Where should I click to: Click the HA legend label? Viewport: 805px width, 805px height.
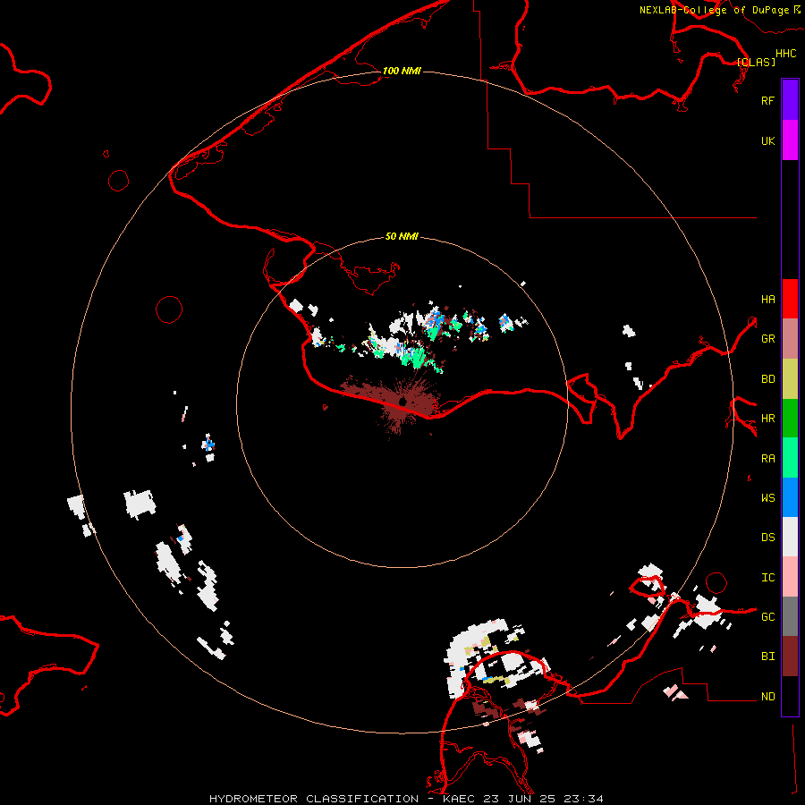click(767, 300)
